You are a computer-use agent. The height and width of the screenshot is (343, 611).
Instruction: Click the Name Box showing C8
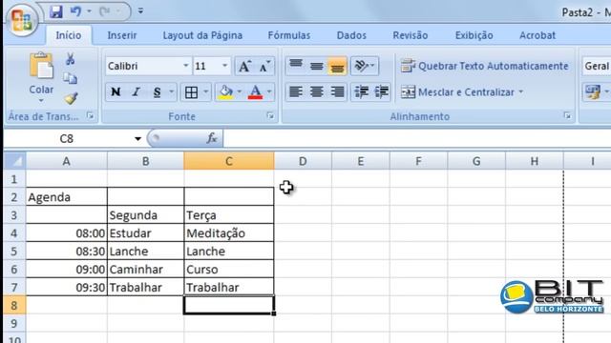coord(67,139)
